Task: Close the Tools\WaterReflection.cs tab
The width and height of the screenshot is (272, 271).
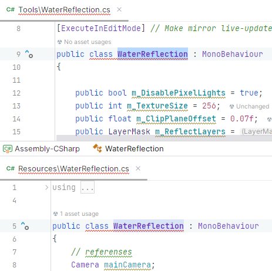Action: 119,9
